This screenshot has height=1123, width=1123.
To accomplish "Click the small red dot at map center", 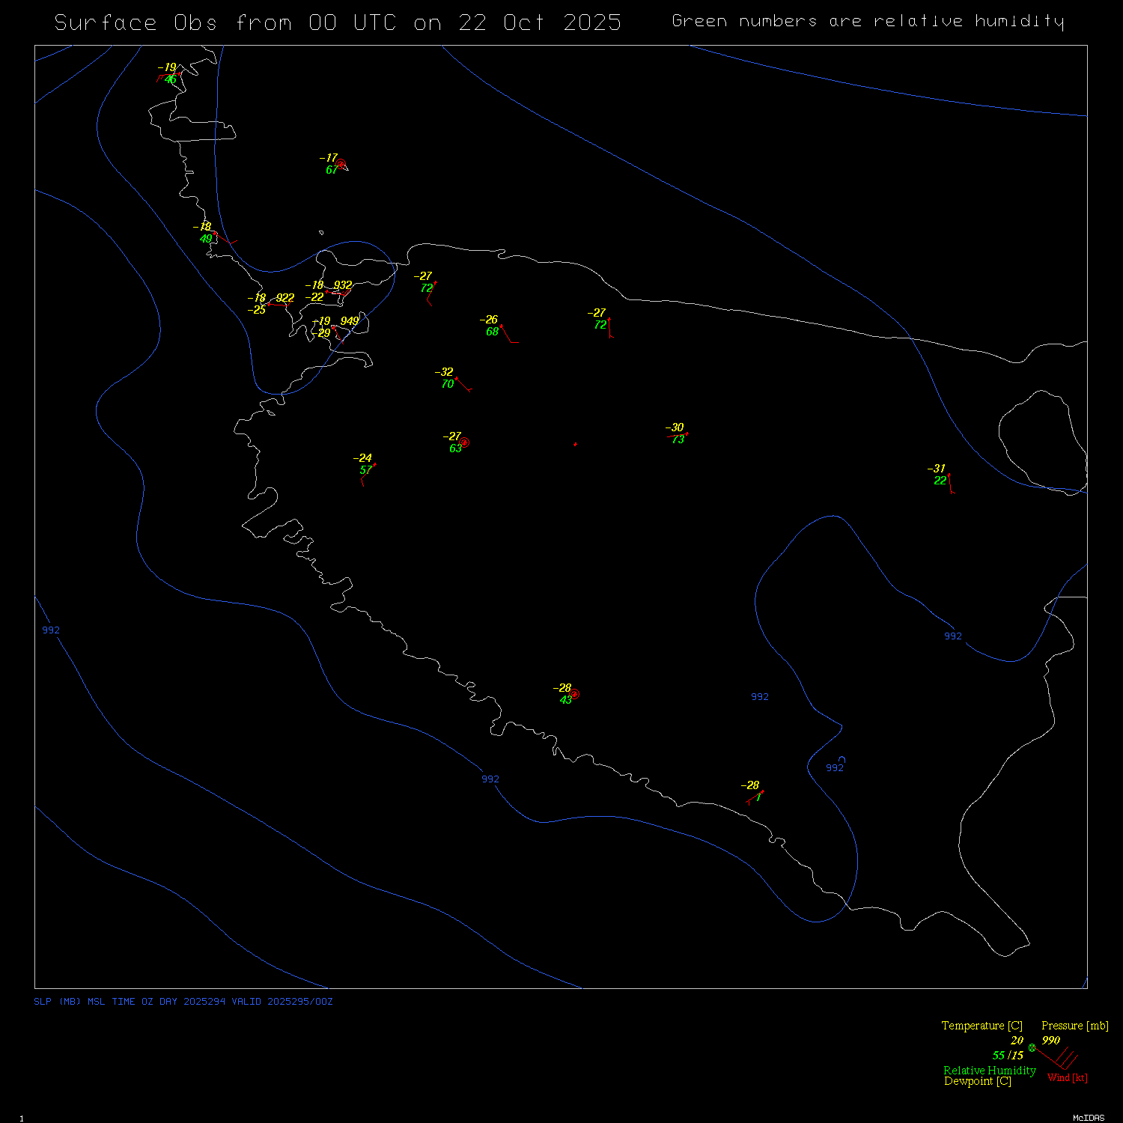I will coord(575,444).
